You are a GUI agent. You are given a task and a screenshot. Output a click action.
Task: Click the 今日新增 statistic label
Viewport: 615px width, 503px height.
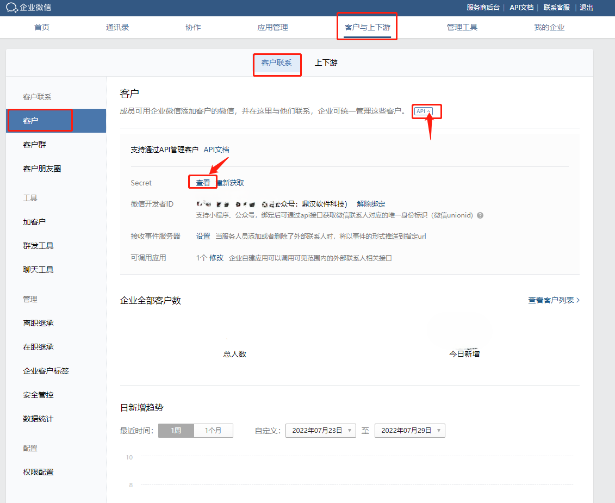464,354
